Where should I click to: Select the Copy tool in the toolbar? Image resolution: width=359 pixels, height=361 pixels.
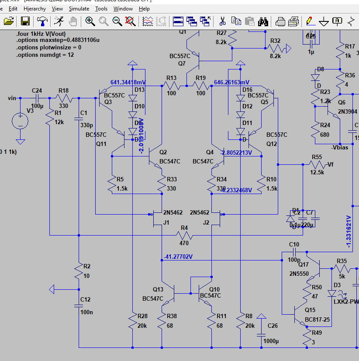[x=236, y=21]
